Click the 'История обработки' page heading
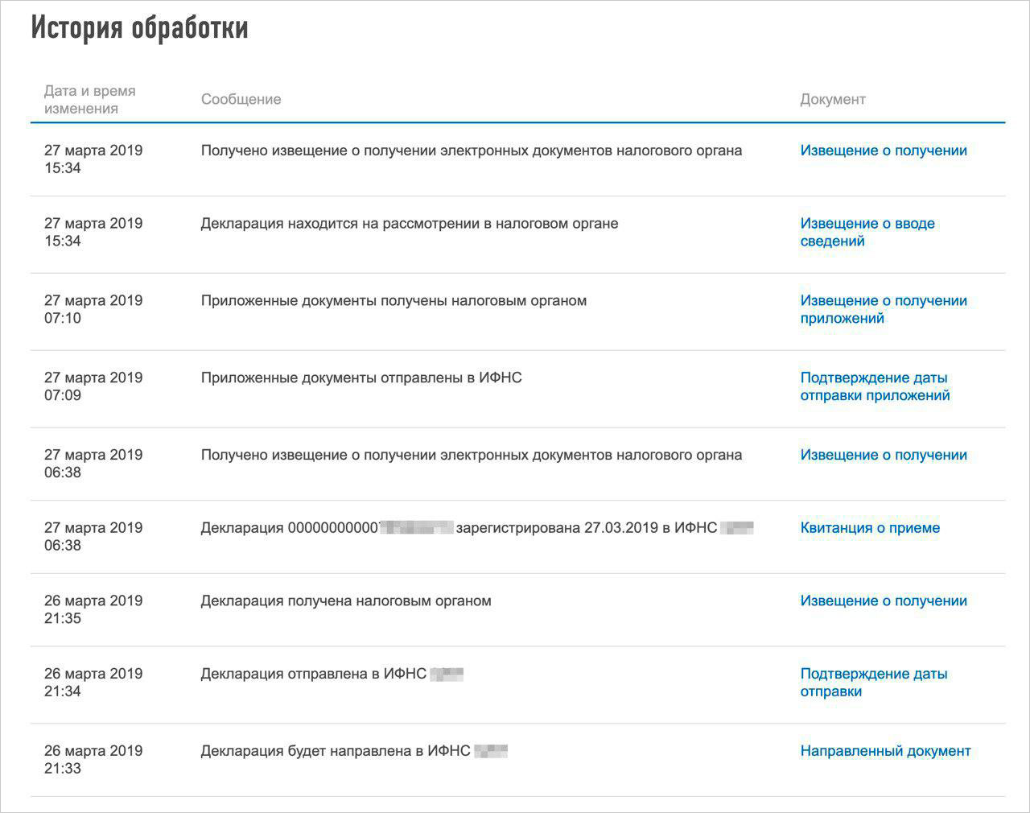Screen dimensions: 1030x813 coord(139,28)
